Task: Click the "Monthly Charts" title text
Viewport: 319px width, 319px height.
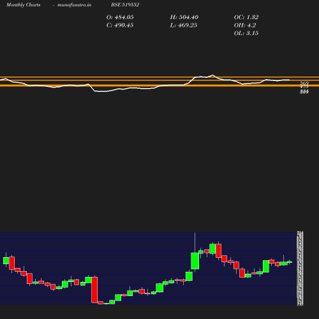Action: click(x=23, y=4)
